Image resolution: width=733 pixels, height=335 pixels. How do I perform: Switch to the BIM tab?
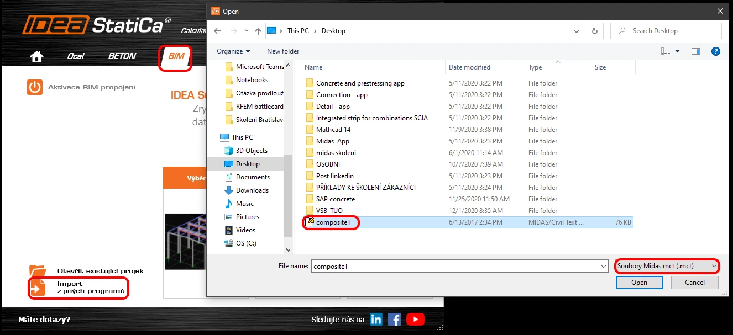[x=176, y=56]
